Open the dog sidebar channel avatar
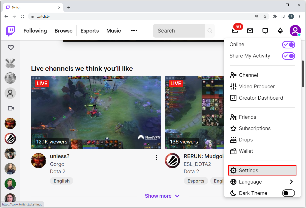 (x=10, y=154)
